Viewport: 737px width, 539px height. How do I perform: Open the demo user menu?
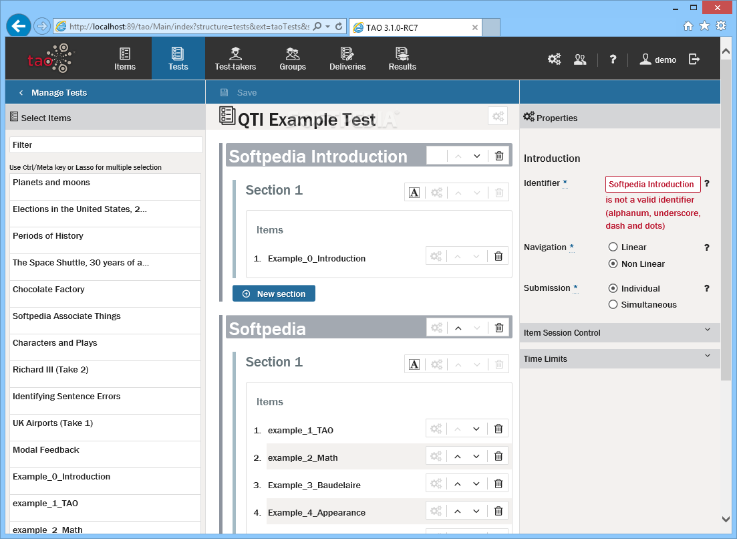coord(658,60)
